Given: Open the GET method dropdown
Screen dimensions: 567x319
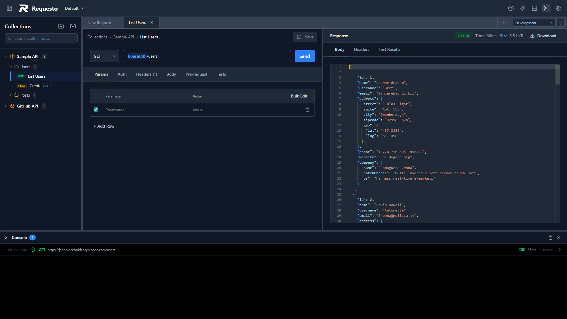Looking at the screenshot, I should tap(105, 56).
